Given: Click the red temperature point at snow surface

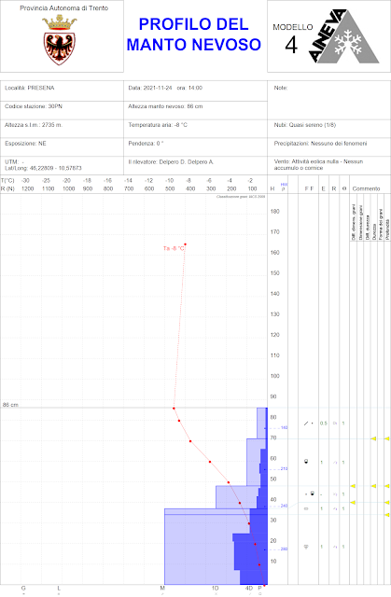Looking at the screenshot, I should coord(174,409).
